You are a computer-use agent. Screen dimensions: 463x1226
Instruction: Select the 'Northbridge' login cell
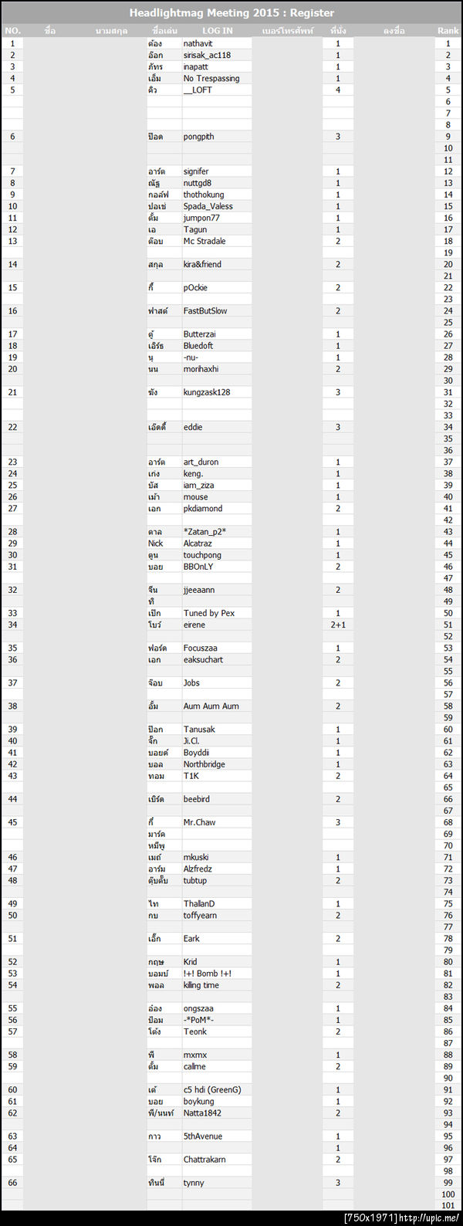[204, 764]
